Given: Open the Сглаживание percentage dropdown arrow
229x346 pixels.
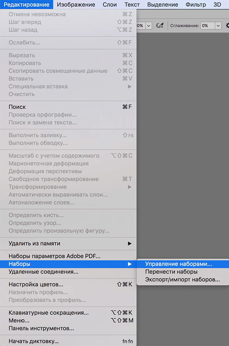Looking at the screenshot, I should coord(218,26).
